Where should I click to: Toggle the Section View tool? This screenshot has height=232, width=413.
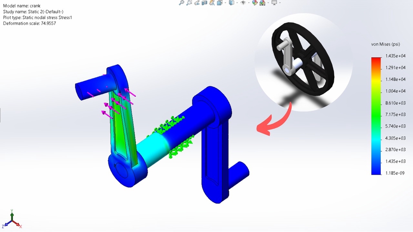pyautogui.click(x=204, y=3)
